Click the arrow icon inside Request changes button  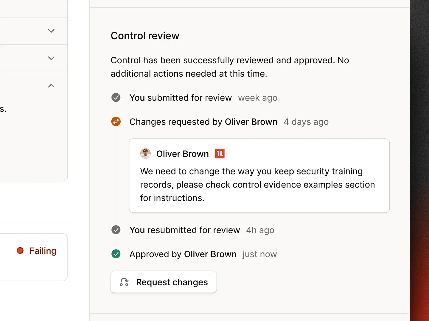click(x=124, y=282)
